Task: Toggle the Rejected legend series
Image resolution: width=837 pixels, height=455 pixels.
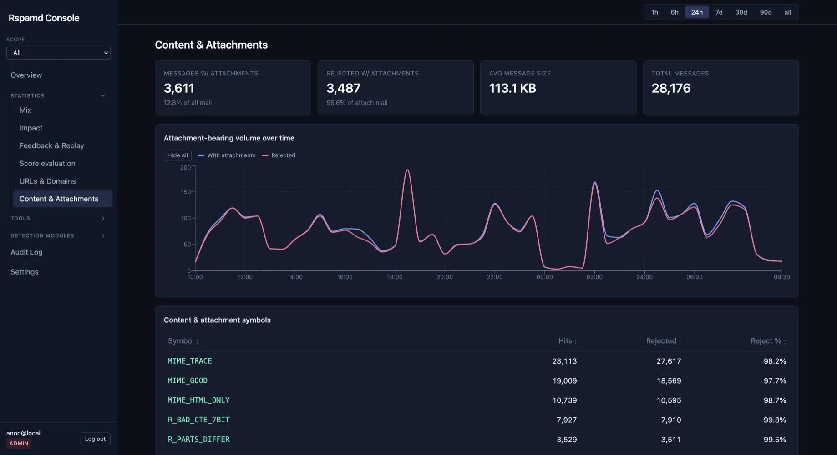Action: click(279, 155)
